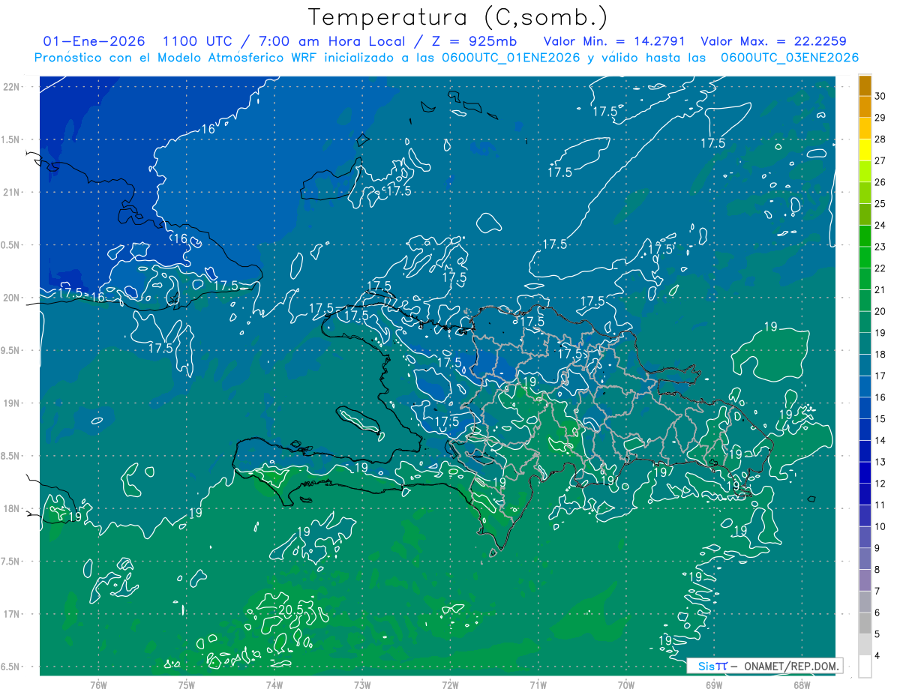Viewport: 900px width, 695px height.
Task: Select the valid-until time '0600UTC_03ENE2026'
Action: [790, 58]
